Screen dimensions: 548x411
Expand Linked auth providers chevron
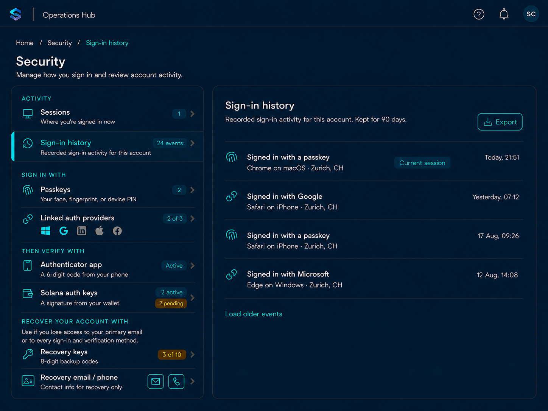click(x=193, y=218)
